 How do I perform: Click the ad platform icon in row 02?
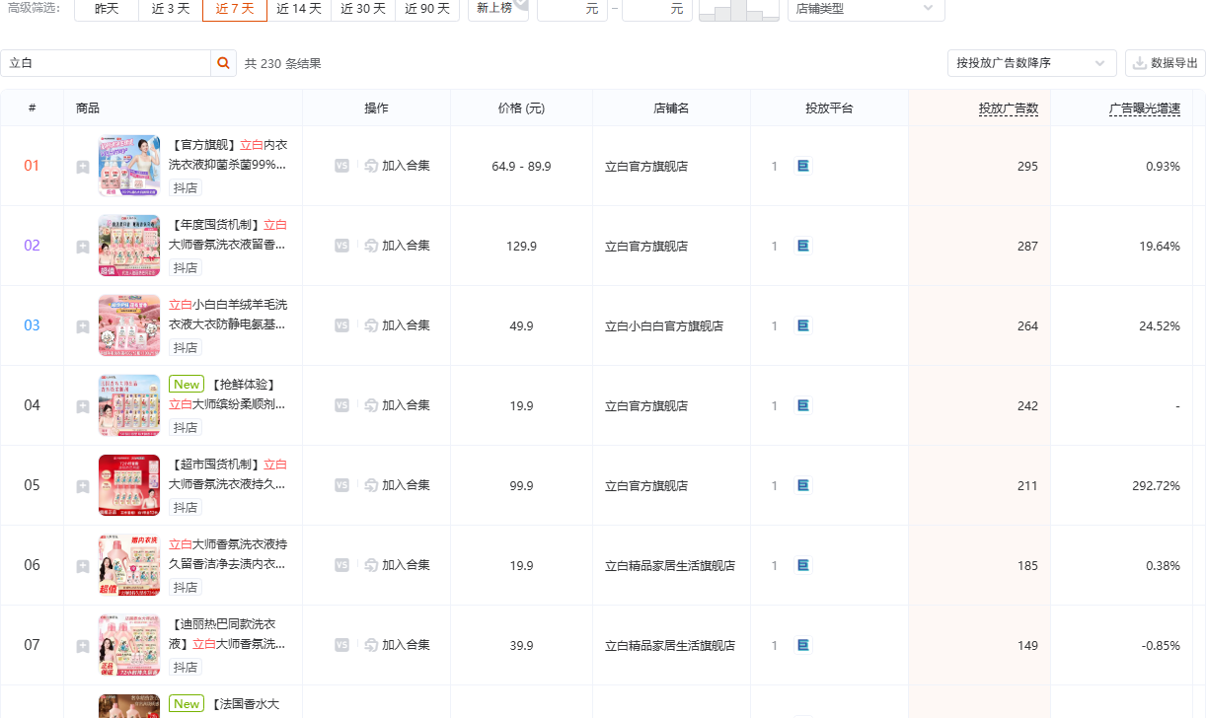tap(802, 246)
